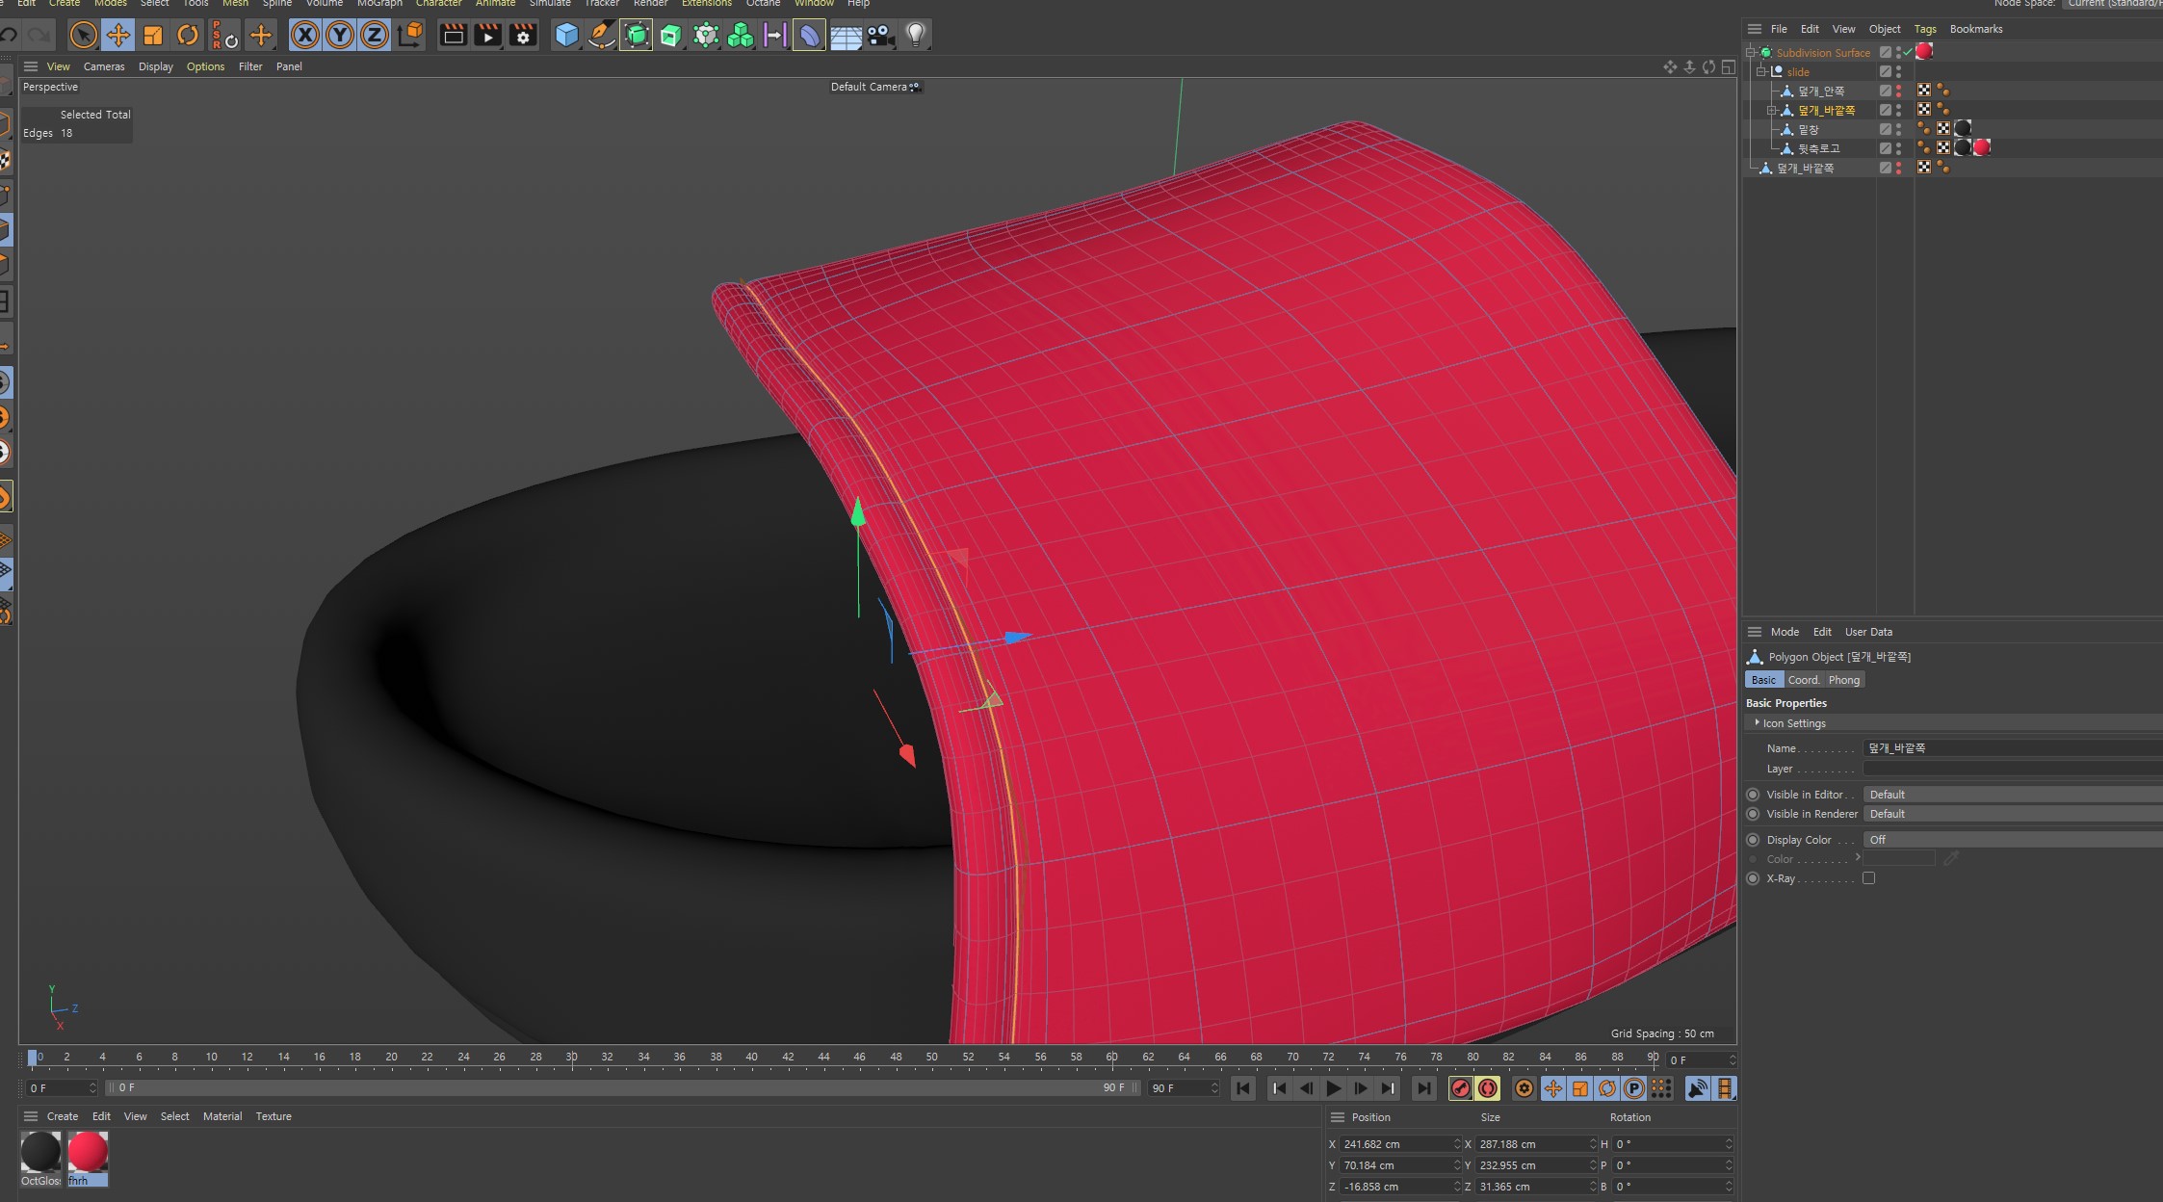Click Position X field stepper arrows
Viewport: 2163px width, 1202px height.
[x=1457, y=1144]
